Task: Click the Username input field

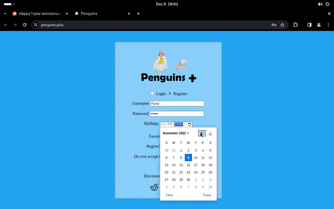Action: tap(177, 103)
